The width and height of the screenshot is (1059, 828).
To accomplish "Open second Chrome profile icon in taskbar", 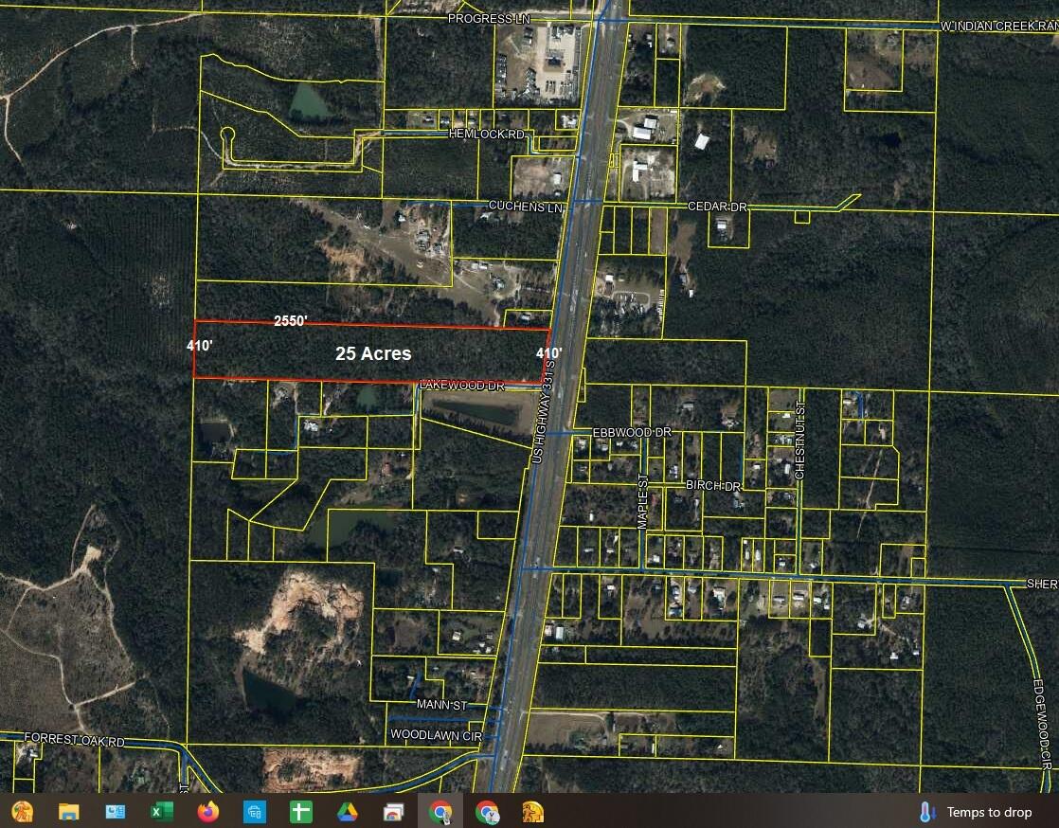I will click(487, 811).
